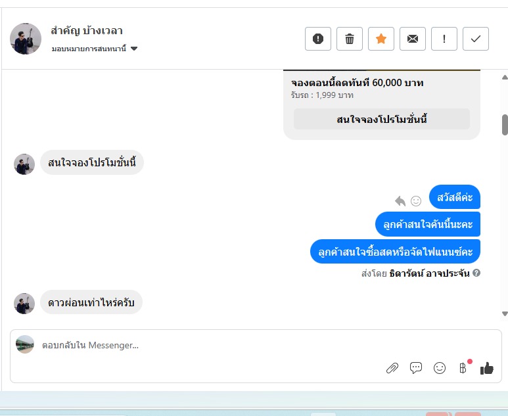Viewport: 508px width, 416px height.
Task: Focus the ตอบกลับใน Messenger reply field
Action: coord(256,346)
